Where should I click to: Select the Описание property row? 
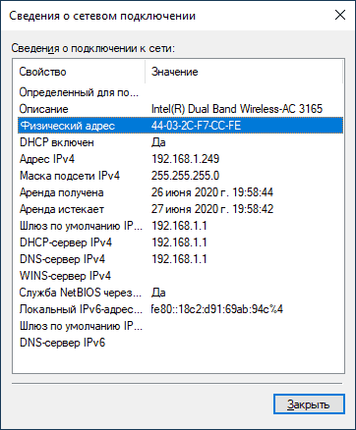pyautogui.click(x=180, y=109)
